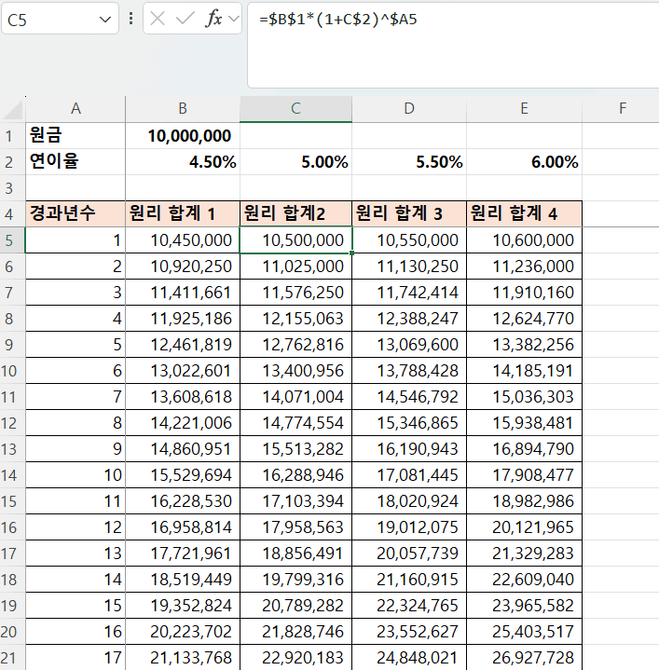Select column C header
Viewport: 659px width, 670px height.
point(295,109)
